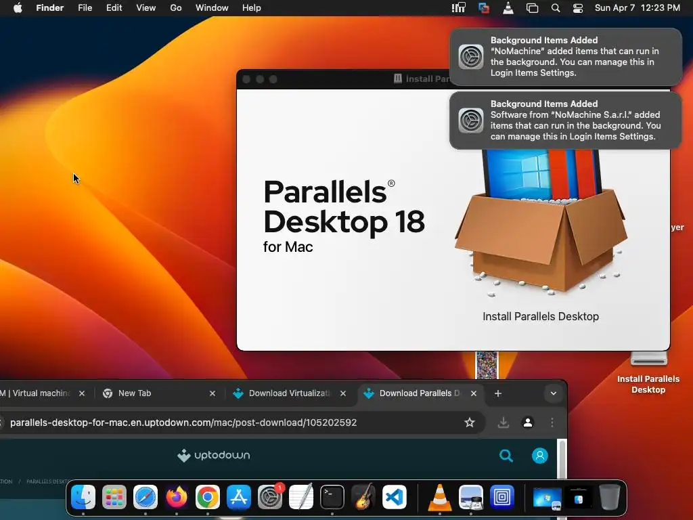This screenshot has width=693, height=520.
Task: Launch Safari from the Dock
Action: tap(146, 497)
